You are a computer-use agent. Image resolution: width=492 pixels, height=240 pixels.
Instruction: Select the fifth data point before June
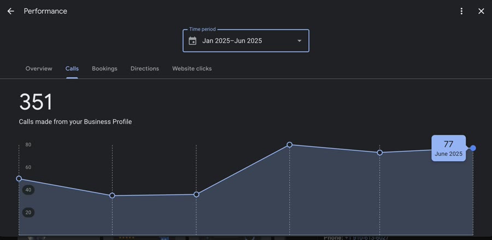point(380,153)
